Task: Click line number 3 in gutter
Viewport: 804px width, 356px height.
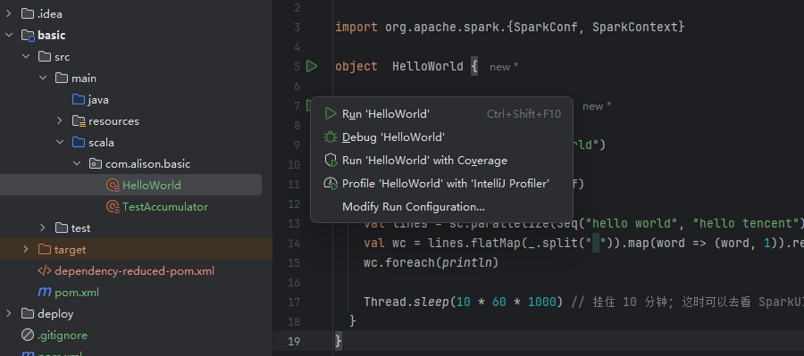Action: [x=297, y=27]
